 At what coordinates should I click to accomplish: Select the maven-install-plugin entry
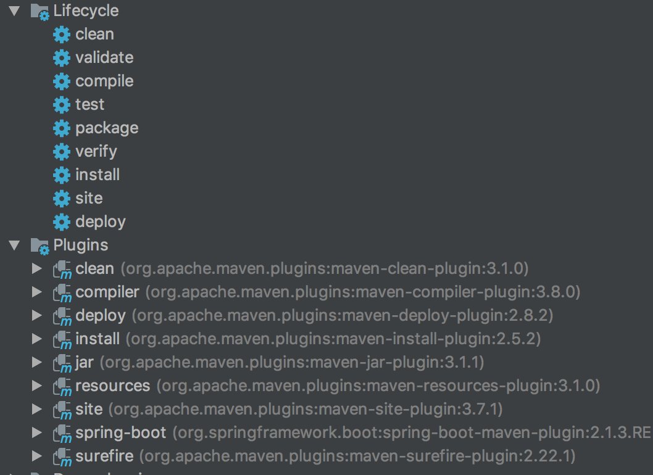pyautogui.click(x=98, y=339)
